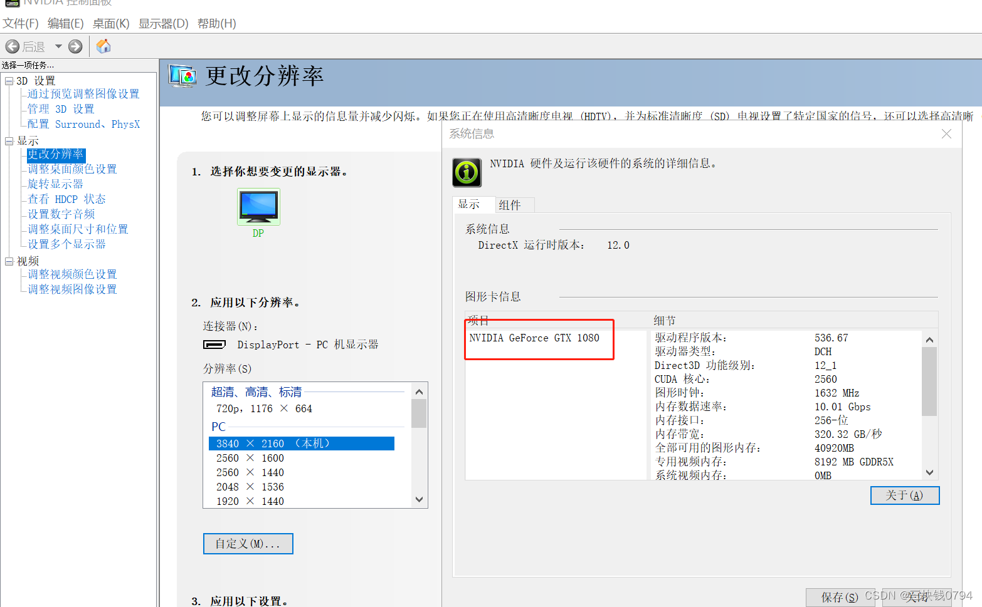Click the 专用视频内存 8192 MB GDDR5X value
Image resolution: width=982 pixels, height=607 pixels.
(x=854, y=462)
